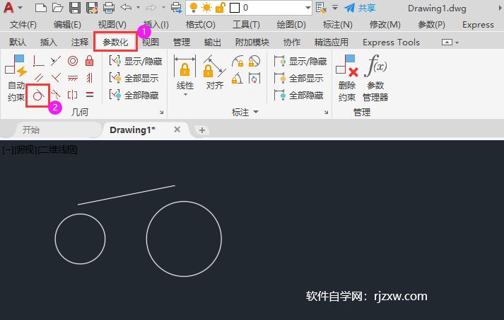Viewport: 504px width, 320px height.
Task: Open 标注 panel settings launcher arrow
Action: [327, 112]
